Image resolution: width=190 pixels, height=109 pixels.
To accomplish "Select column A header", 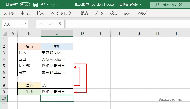I will (x=13, y=33).
